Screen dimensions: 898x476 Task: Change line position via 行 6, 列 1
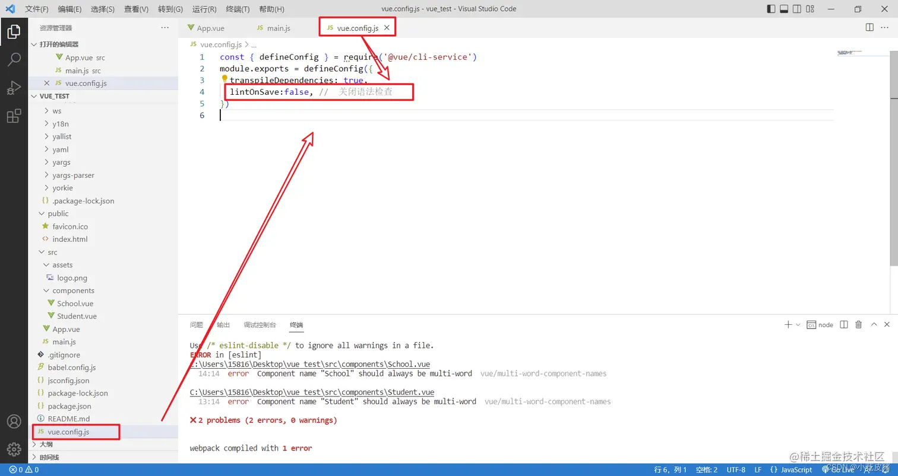coord(671,470)
